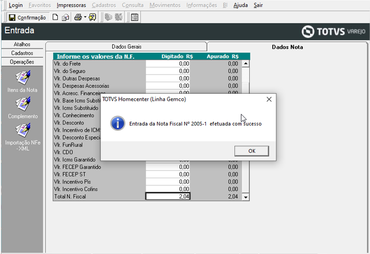Open the BI menu
The width and height of the screenshot is (370, 254).
click(x=225, y=5)
